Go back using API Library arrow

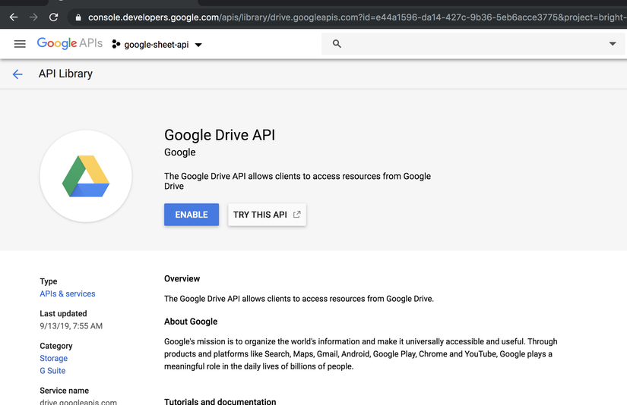tap(17, 74)
